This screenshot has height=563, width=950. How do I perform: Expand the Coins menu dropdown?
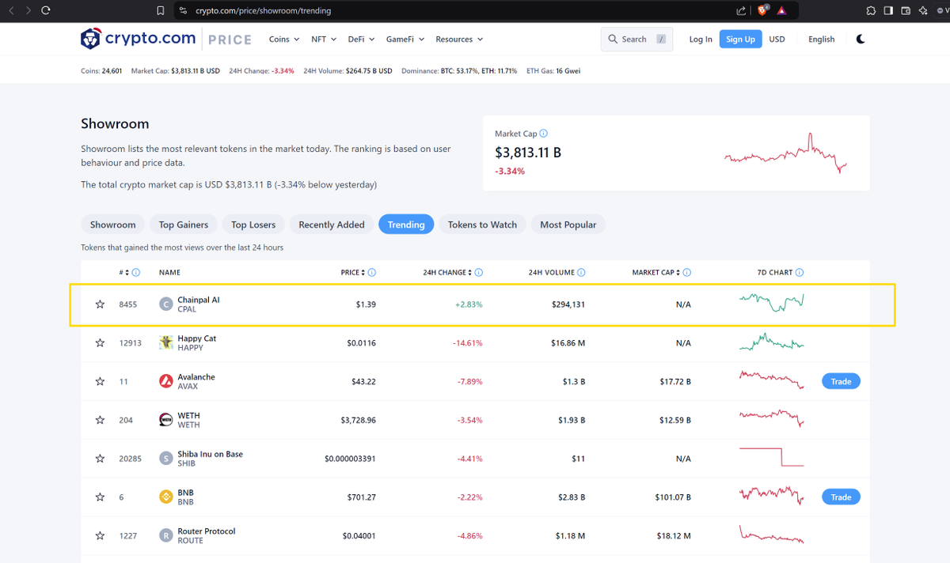(x=284, y=39)
